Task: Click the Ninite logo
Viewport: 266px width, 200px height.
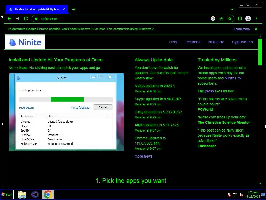Action: pos(25,42)
